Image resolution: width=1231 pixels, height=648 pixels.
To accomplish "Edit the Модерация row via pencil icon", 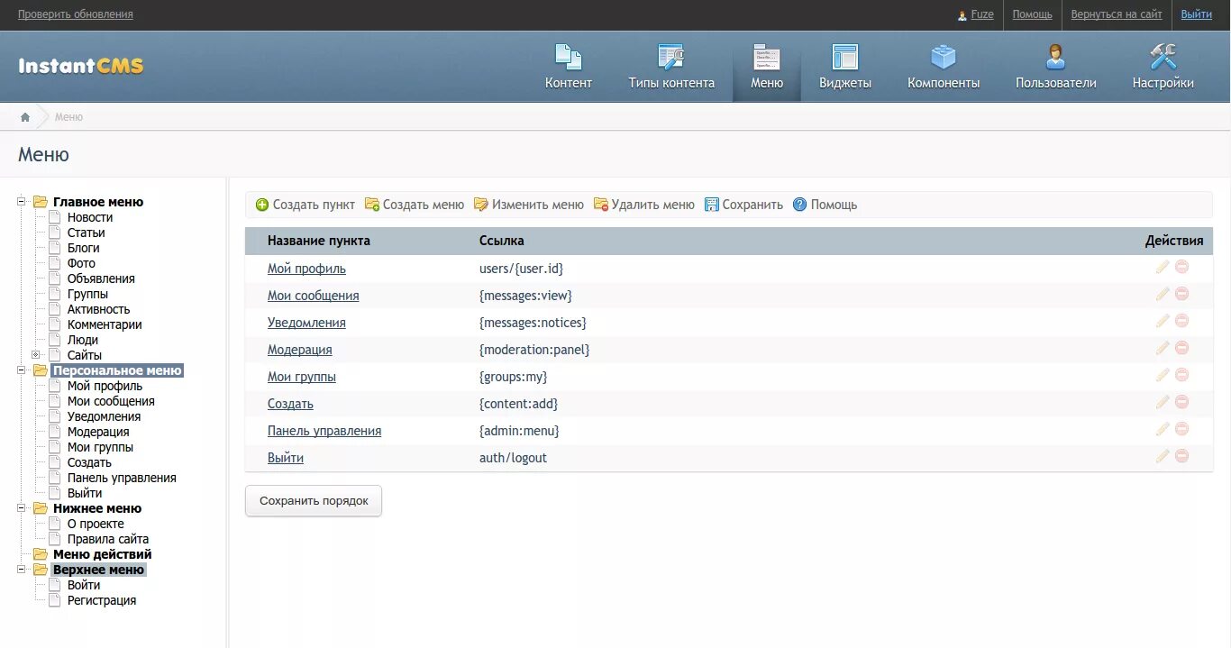I will pyautogui.click(x=1163, y=348).
